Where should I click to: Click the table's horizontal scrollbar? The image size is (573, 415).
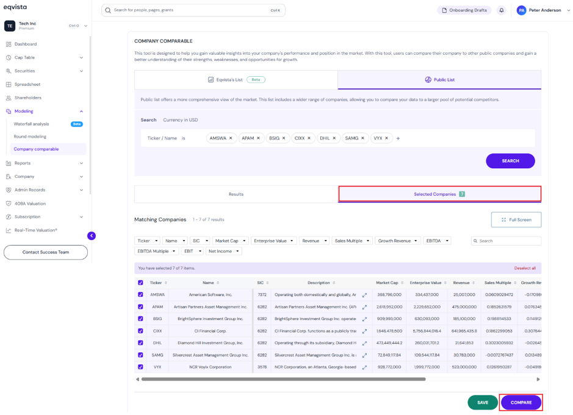coord(284,379)
